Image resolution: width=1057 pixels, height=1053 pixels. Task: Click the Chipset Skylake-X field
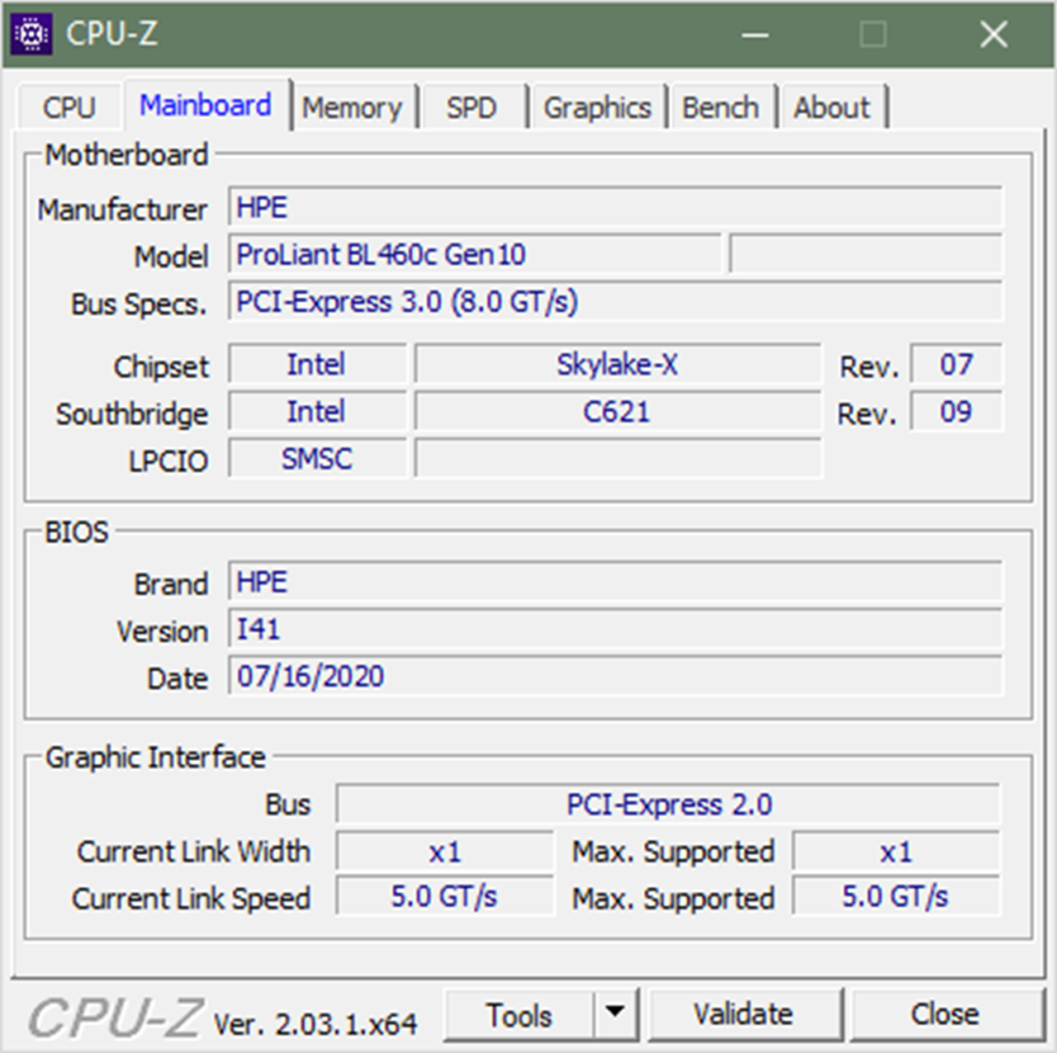tap(617, 365)
